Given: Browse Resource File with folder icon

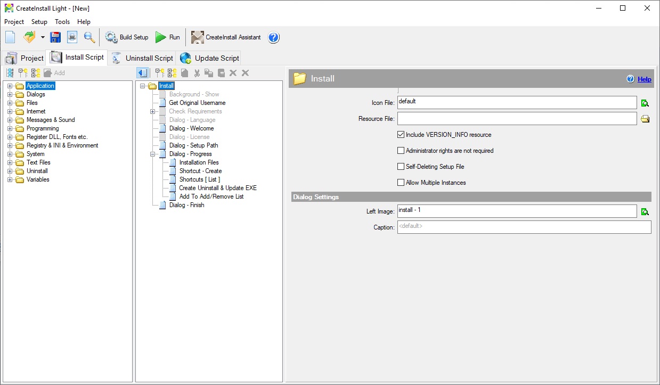Looking at the screenshot, I should (645, 119).
